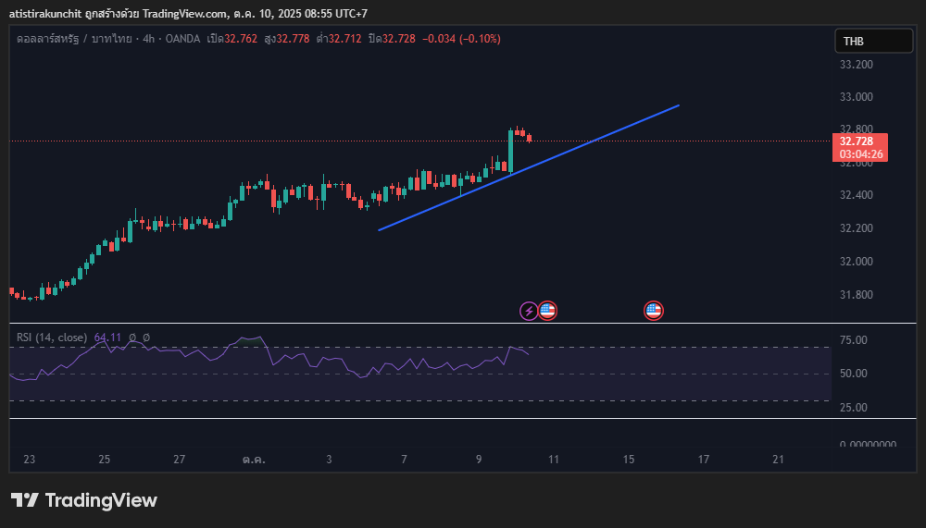Click the purple lightning event icon

pyautogui.click(x=529, y=311)
